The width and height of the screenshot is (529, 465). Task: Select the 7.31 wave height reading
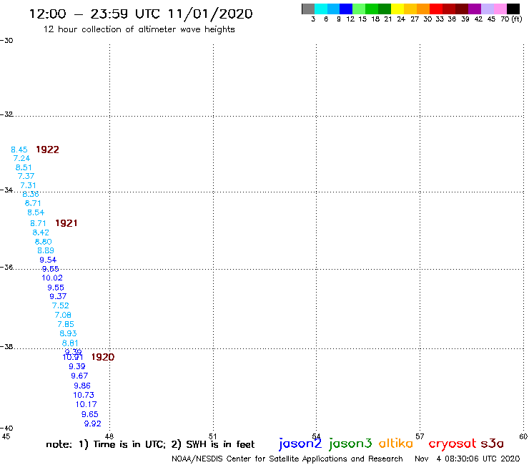pyautogui.click(x=28, y=185)
